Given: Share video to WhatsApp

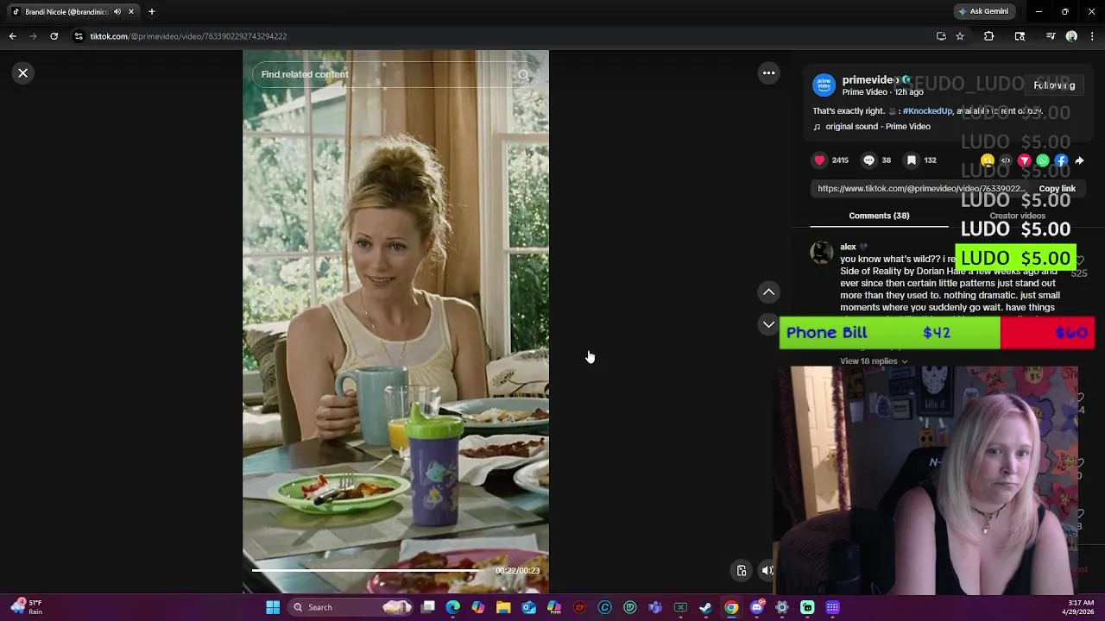Looking at the screenshot, I should tap(1043, 160).
